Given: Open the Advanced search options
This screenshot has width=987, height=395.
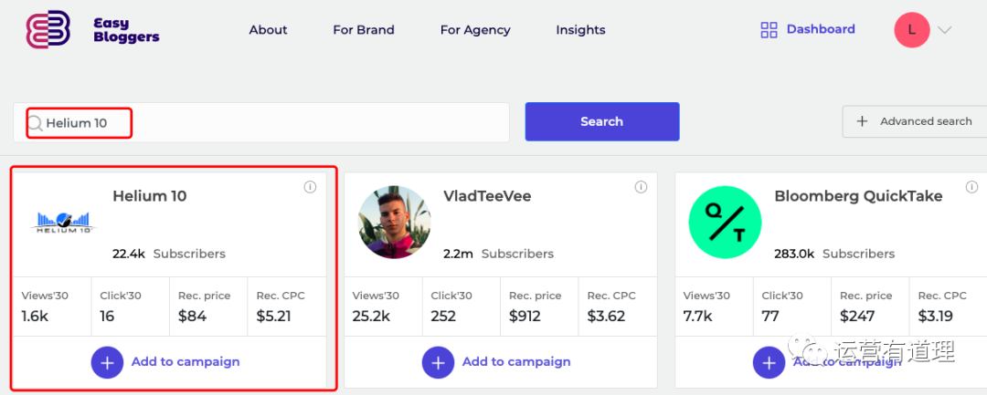Looking at the screenshot, I should pyautogui.click(x=915, y=121).
